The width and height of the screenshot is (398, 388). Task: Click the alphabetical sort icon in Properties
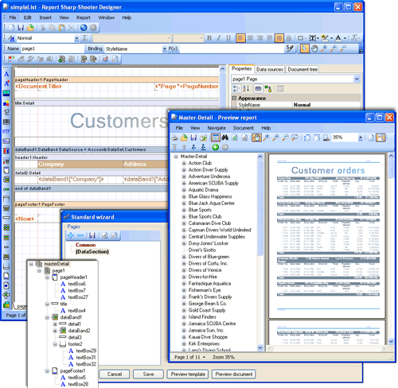[x=246, y=88]
